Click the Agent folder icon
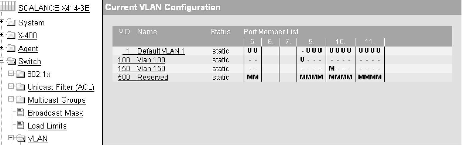This screenshot has width=462, height=145. tap(11, 48)
